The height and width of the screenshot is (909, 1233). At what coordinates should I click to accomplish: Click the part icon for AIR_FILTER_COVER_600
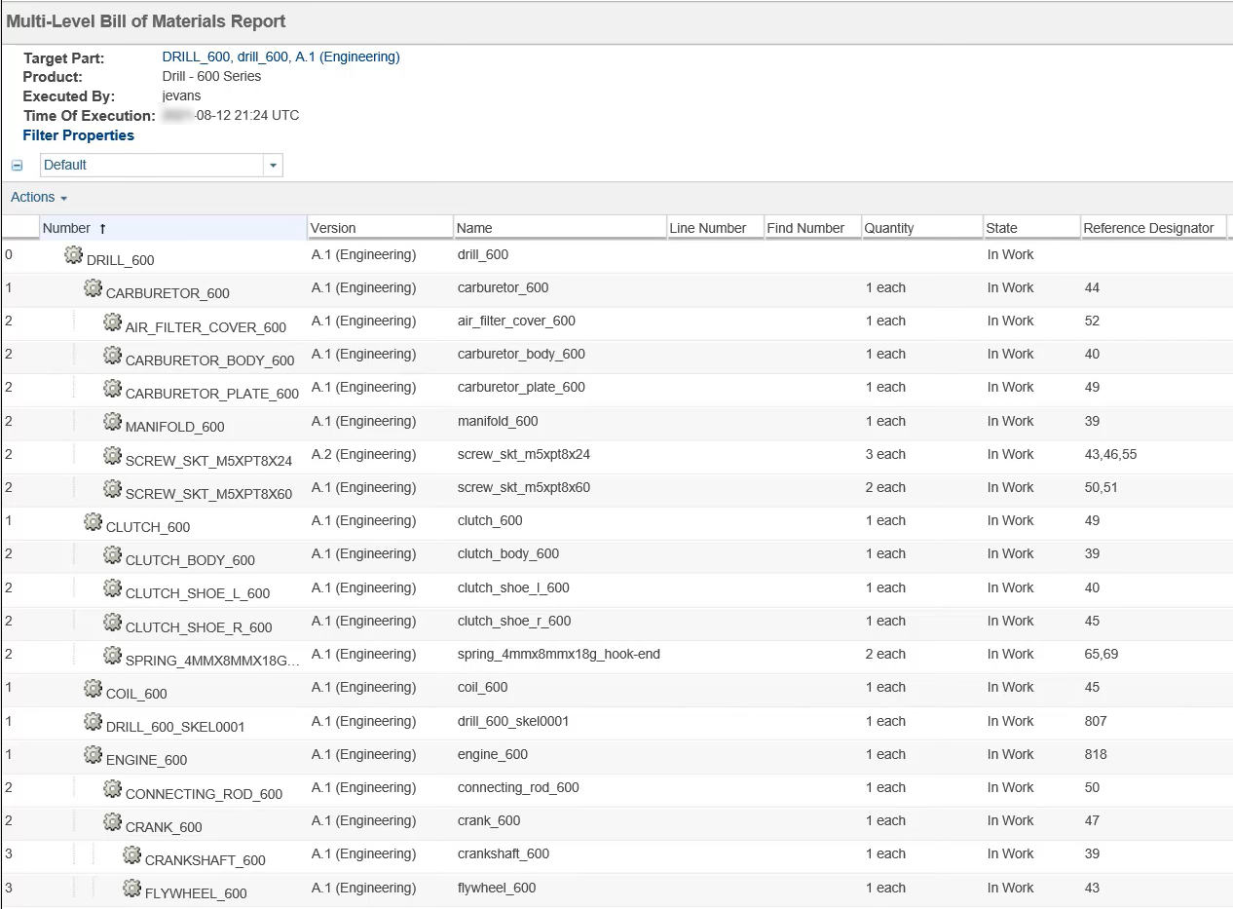coord(112,322)
